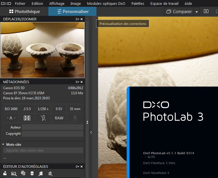Switch to the Personnaliser tab
Screen dimensions: 218x178
click(72, 11)
